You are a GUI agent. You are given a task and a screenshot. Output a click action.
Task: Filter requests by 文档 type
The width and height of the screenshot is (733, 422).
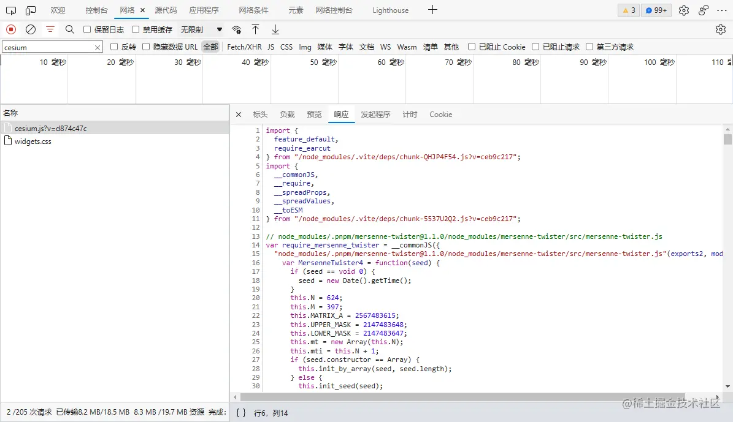[x=367, y=47]
